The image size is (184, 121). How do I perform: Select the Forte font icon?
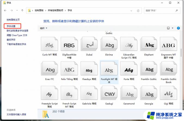click(x=129, y=68)
